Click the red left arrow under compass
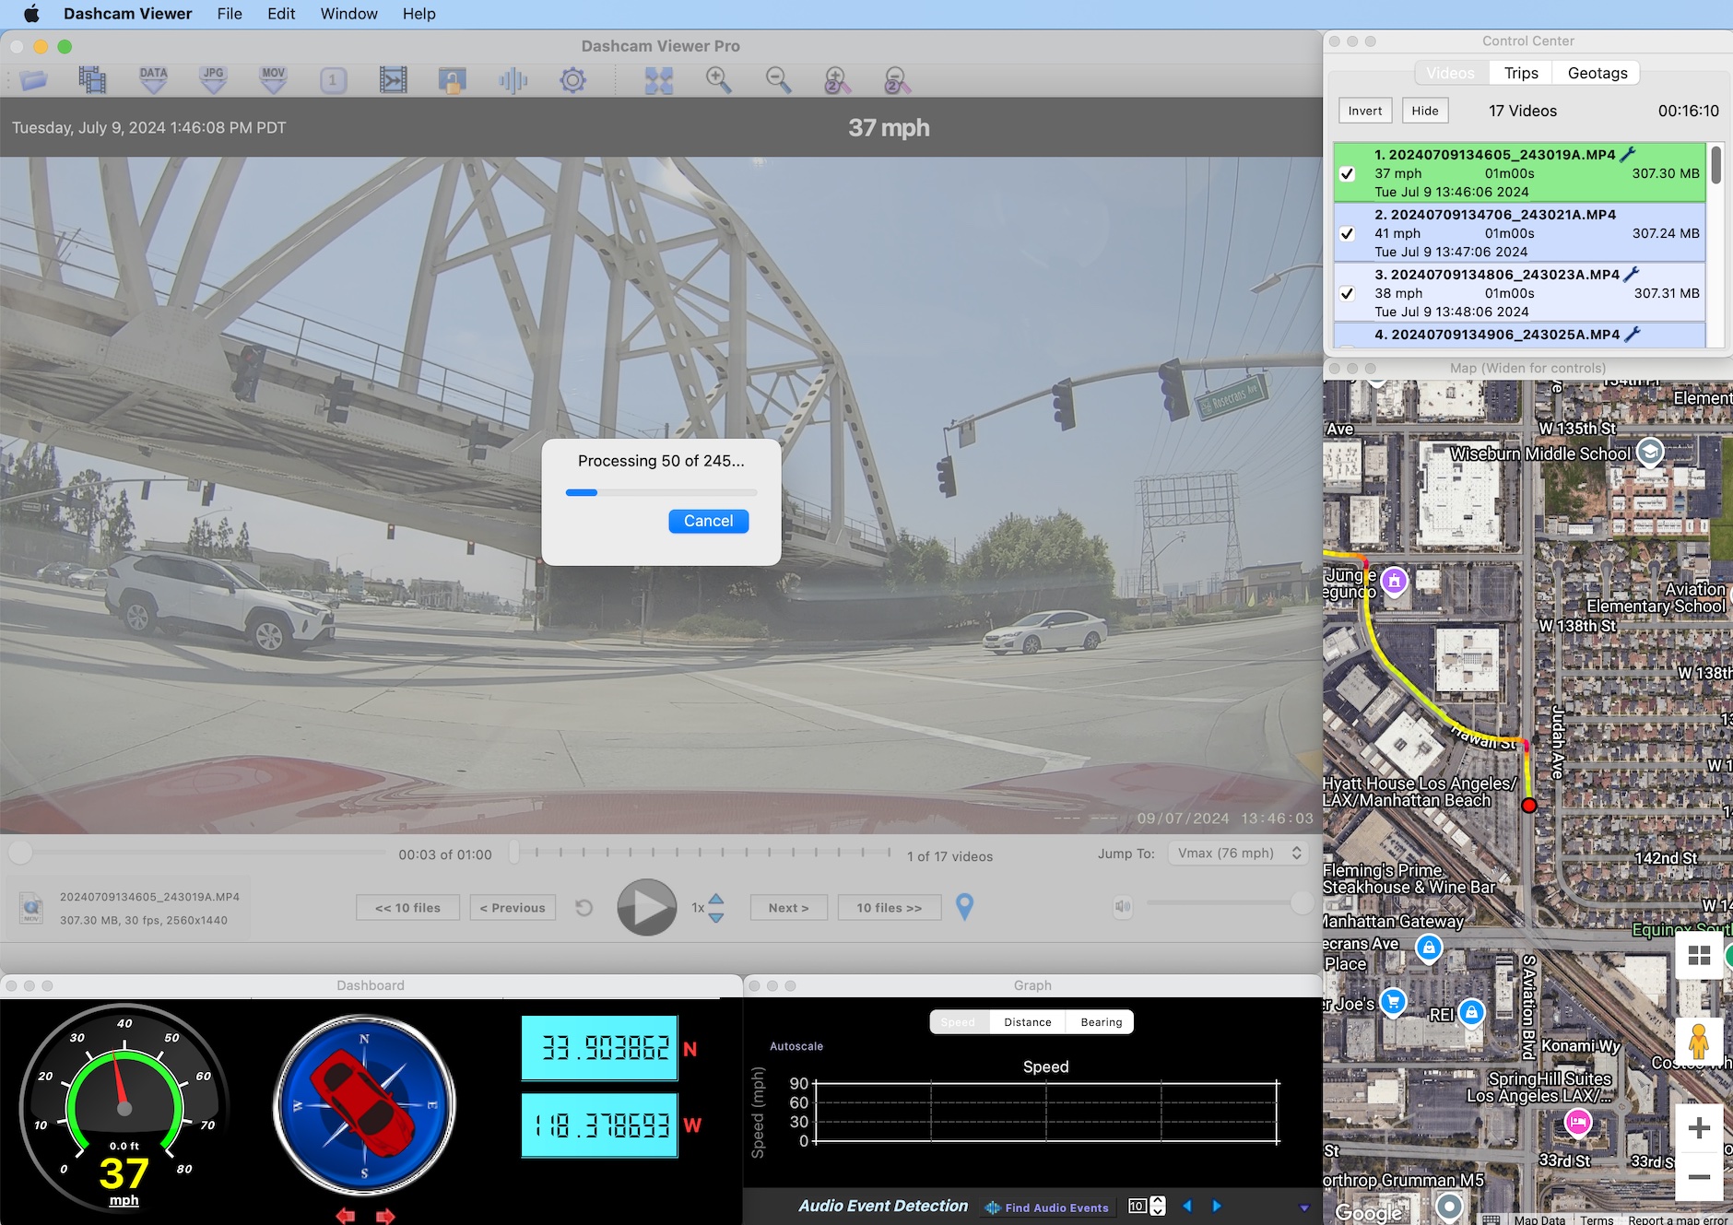1733x1225 pixels. tap(346, 1216)
